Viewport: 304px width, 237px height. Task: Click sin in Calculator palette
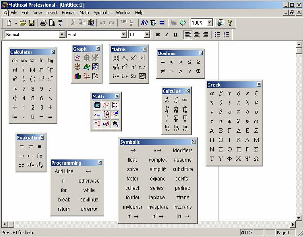click(15, 61)
